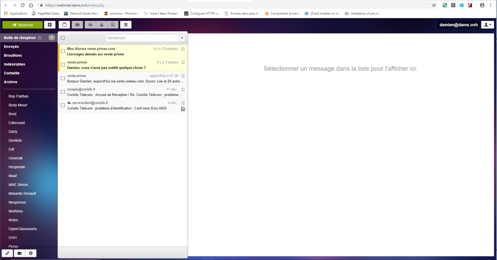Screen dimensions: 497x260
Task: Click the archive box toolbar icon
Action: 90,25
